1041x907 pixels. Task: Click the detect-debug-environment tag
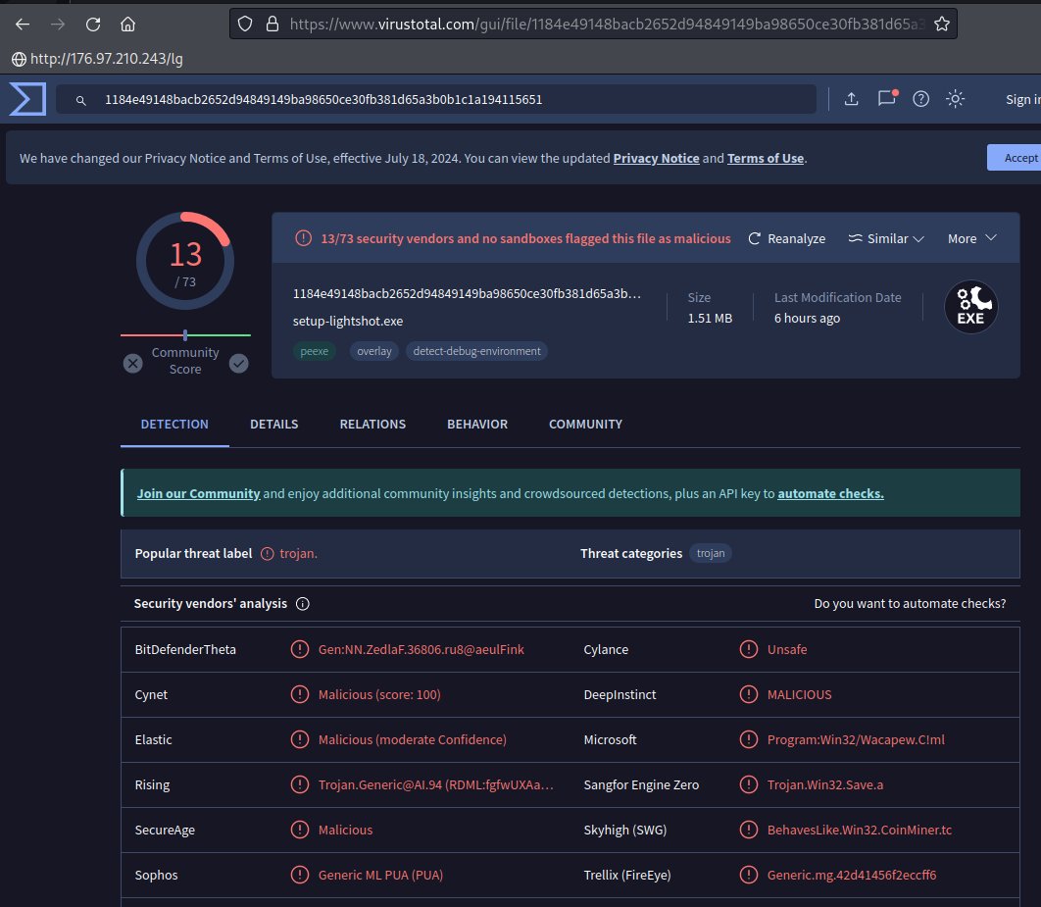[476, 351]
